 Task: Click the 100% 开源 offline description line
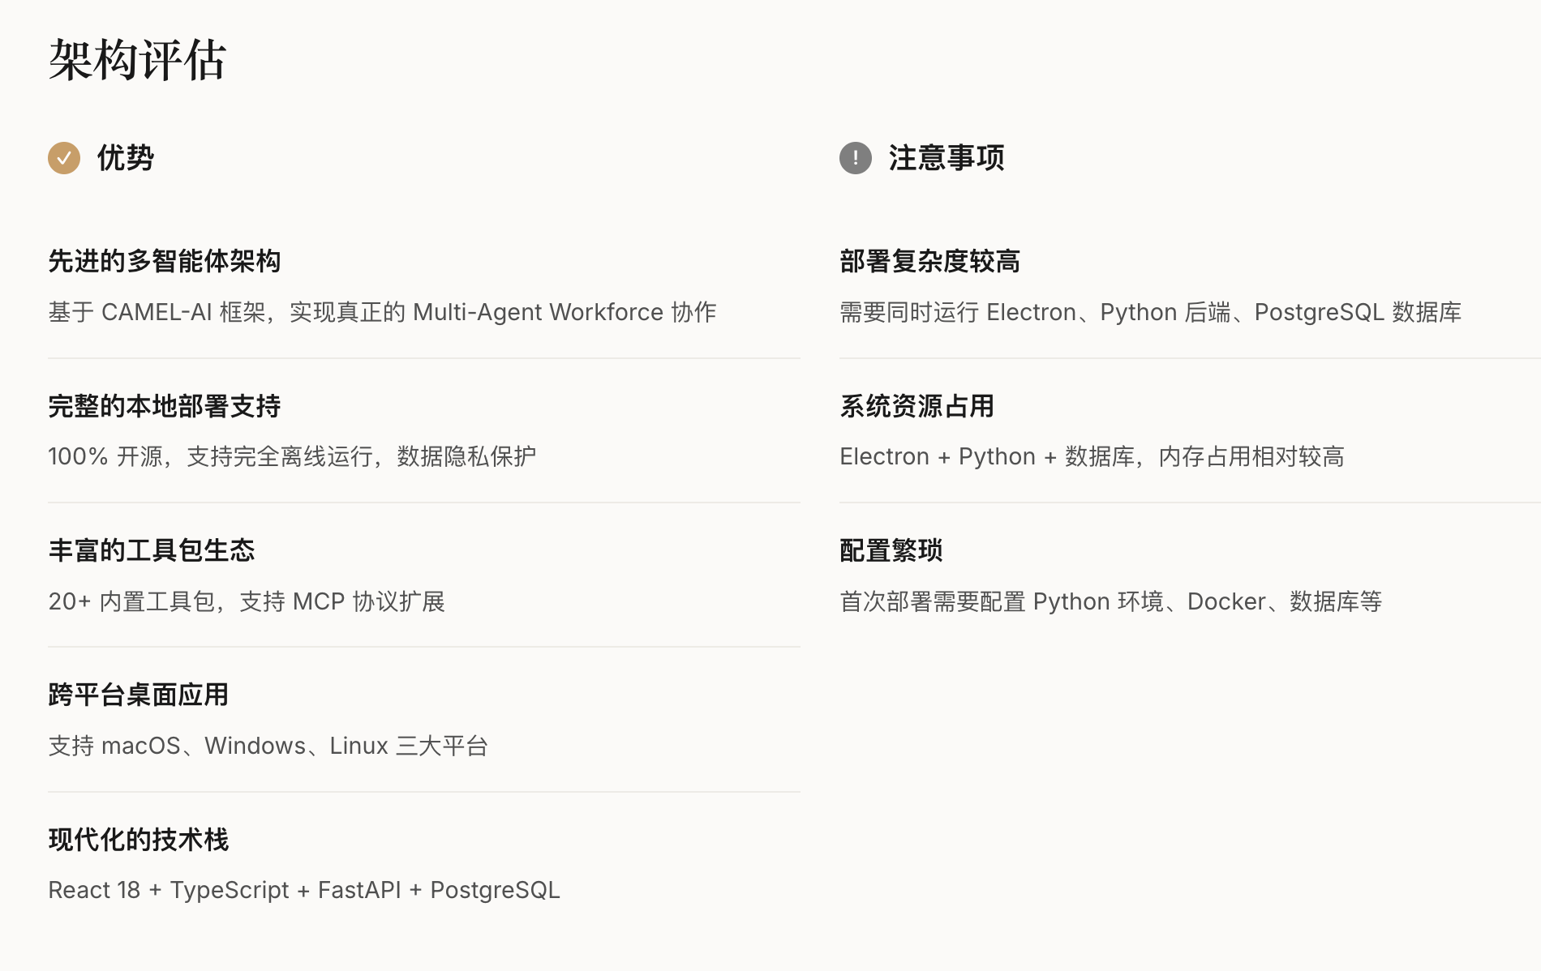292,456
